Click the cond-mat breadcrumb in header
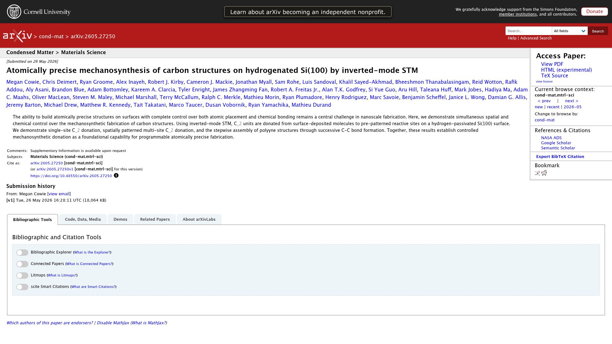Screen dimensions: 612x344 [x=51, y=37]
